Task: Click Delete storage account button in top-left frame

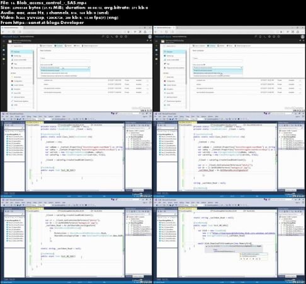Action: click(90, 45)
